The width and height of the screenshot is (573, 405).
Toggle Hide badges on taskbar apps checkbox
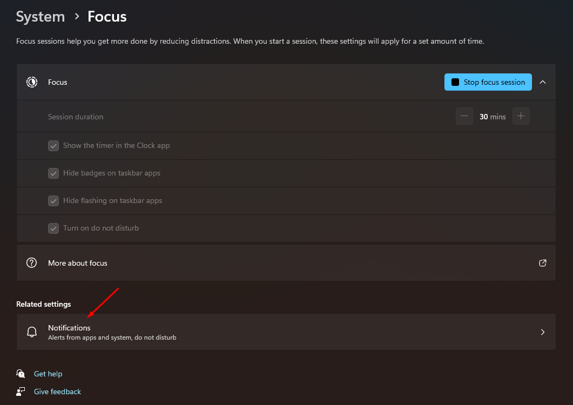[53, 173]
